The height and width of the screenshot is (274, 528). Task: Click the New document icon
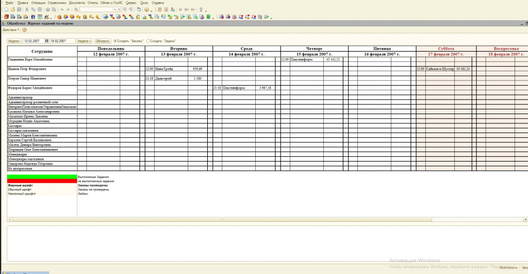point(6,9)
